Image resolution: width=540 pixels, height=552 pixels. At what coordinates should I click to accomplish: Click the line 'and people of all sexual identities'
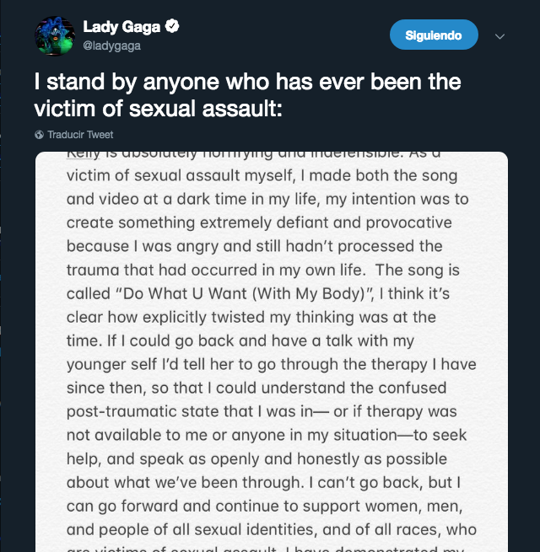(x=272, y=530)
